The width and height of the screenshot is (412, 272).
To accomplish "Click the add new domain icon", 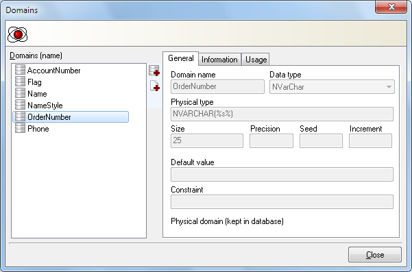I will 154,71.
